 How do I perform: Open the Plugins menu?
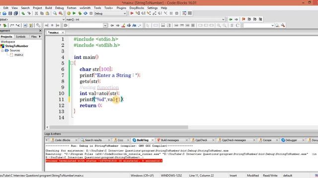tap(121, 8)
